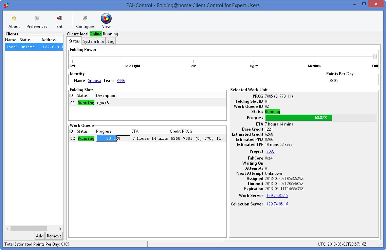
Task: Click FahCore value 0xa4
Action: pyautogui.click(x=269, y=158)
